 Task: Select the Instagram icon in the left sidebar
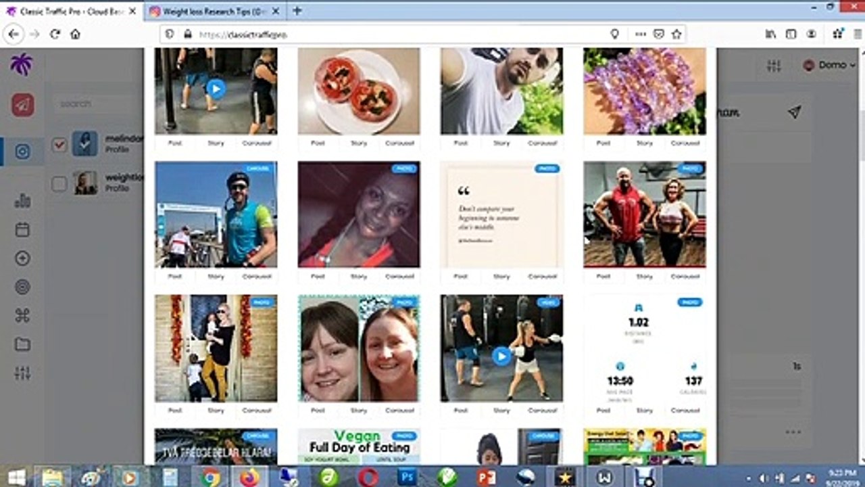(x=22, y=152)
